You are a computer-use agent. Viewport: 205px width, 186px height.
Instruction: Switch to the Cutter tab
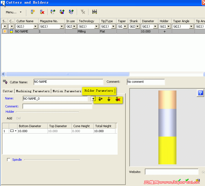pyautogui.click(x=8, y=91)
